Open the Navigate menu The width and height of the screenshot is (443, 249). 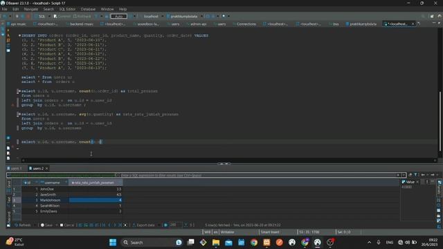click(30, 9)
